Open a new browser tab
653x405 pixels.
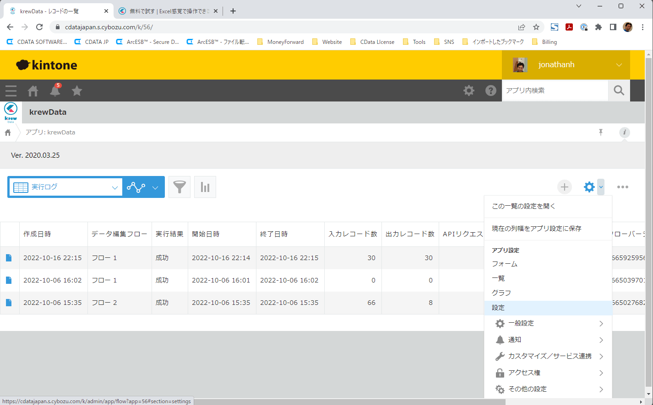click(233, 11)
